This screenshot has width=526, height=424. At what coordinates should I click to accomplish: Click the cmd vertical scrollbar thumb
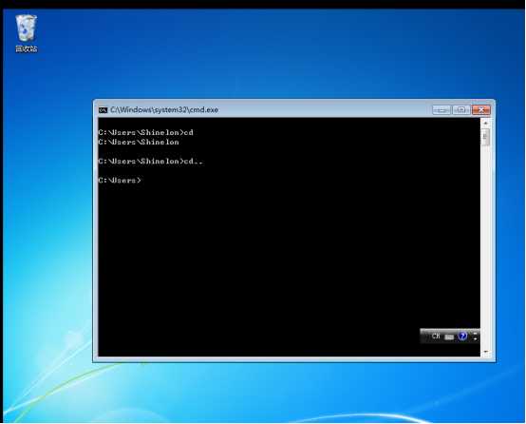(x=485, y=137)
